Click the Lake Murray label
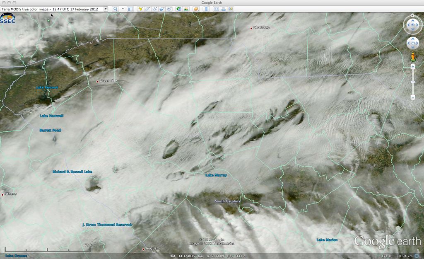The image size is (424, 259). (x=216, y=175)
